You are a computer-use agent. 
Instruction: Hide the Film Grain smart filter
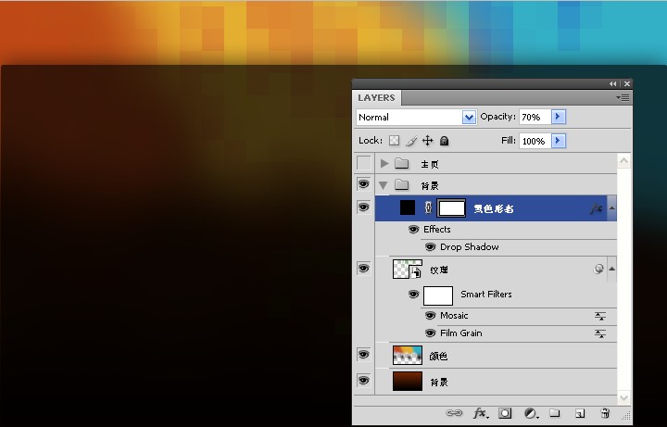(x=431, y=333)
